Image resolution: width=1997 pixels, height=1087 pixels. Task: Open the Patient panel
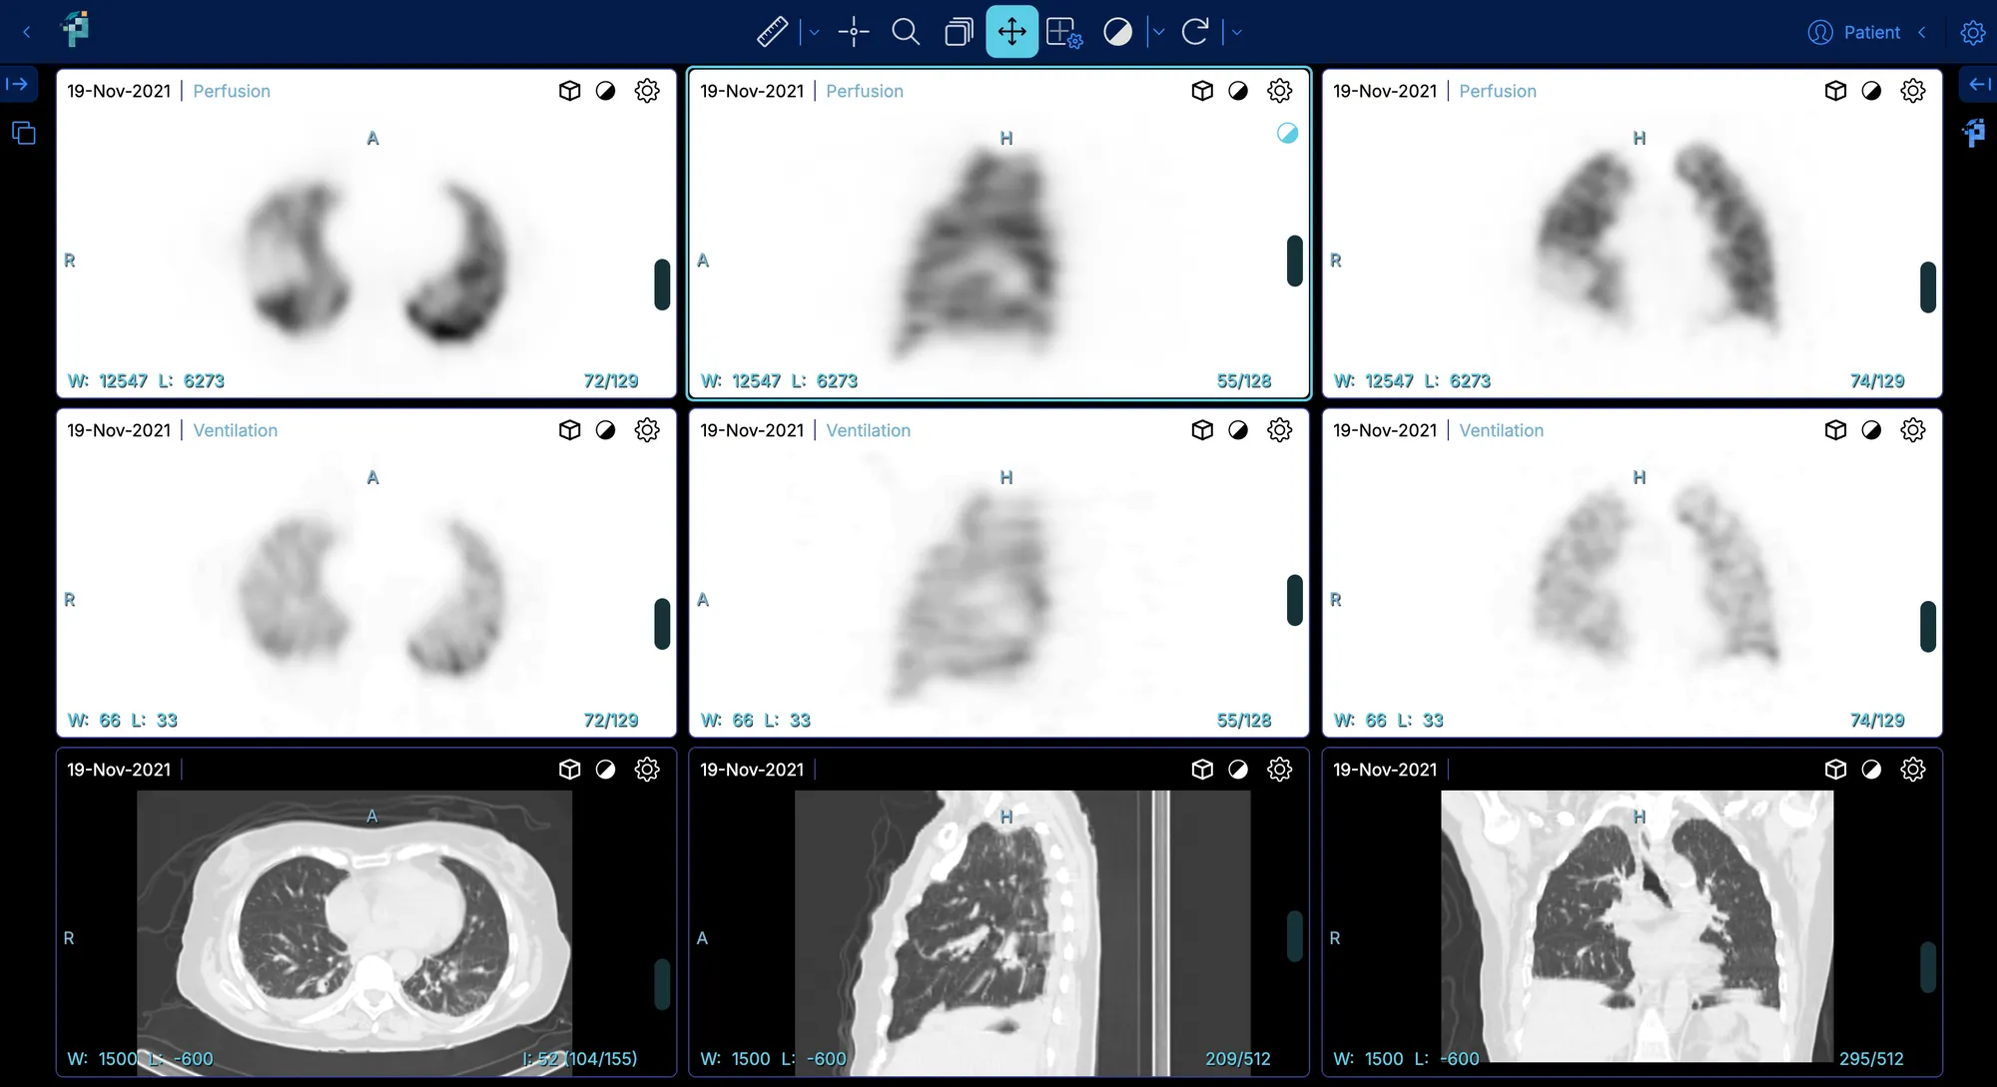[1854, 32]
